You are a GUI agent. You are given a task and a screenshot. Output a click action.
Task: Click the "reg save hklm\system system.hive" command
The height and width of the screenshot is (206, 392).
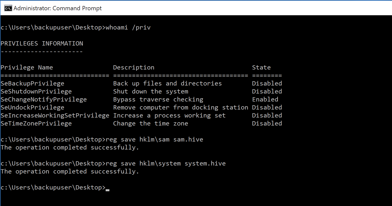166,163
